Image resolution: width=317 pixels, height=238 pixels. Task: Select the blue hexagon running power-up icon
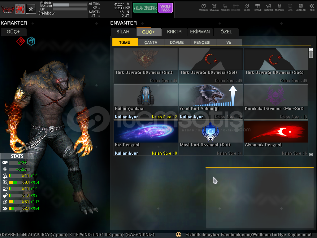coord(31,41)
